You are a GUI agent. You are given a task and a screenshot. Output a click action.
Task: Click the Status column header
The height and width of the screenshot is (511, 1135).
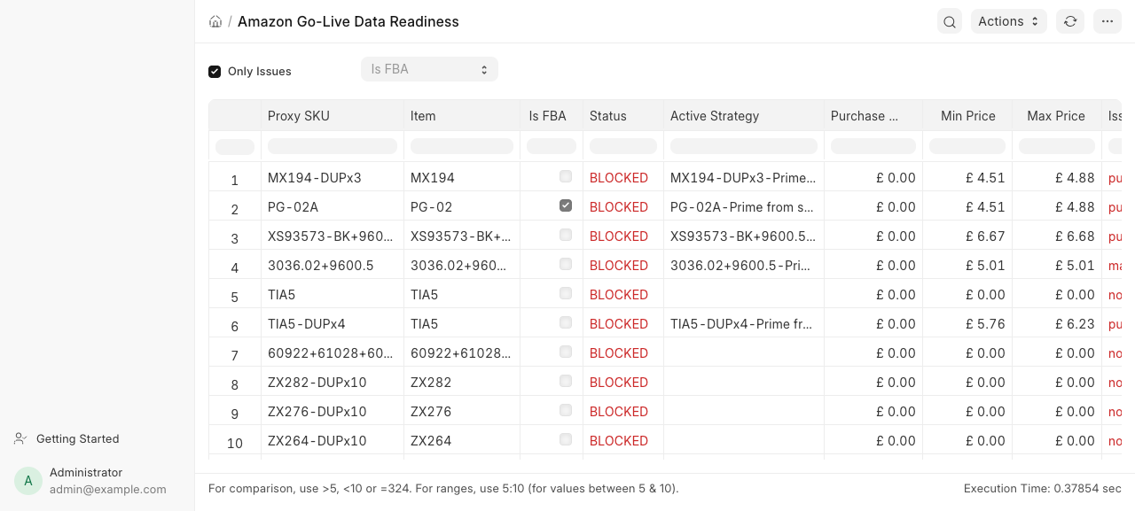[623, 116]
